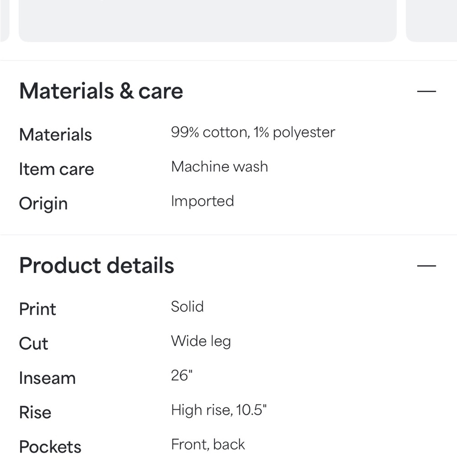Click the Front, back pockets value
The image size is (457, 457).
pos(208,445)
